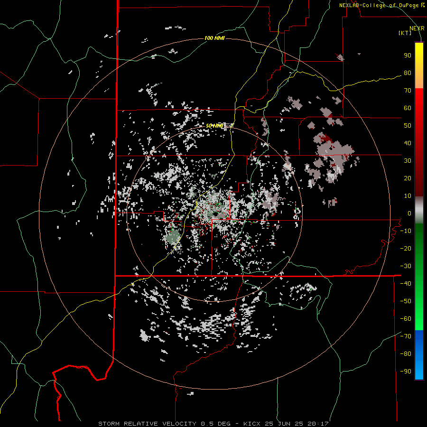Click the 10 value on velocity scale
Screen dimensions: 427x427
point(408,196)
